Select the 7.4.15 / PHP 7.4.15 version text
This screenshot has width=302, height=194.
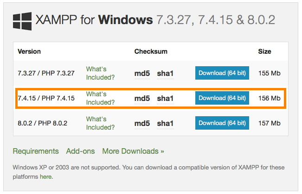[x=46, y=98]
